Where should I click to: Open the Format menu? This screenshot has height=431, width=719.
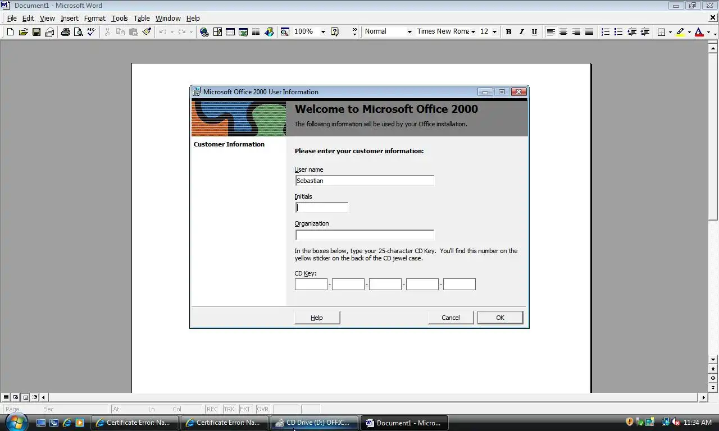click(95, 18)
